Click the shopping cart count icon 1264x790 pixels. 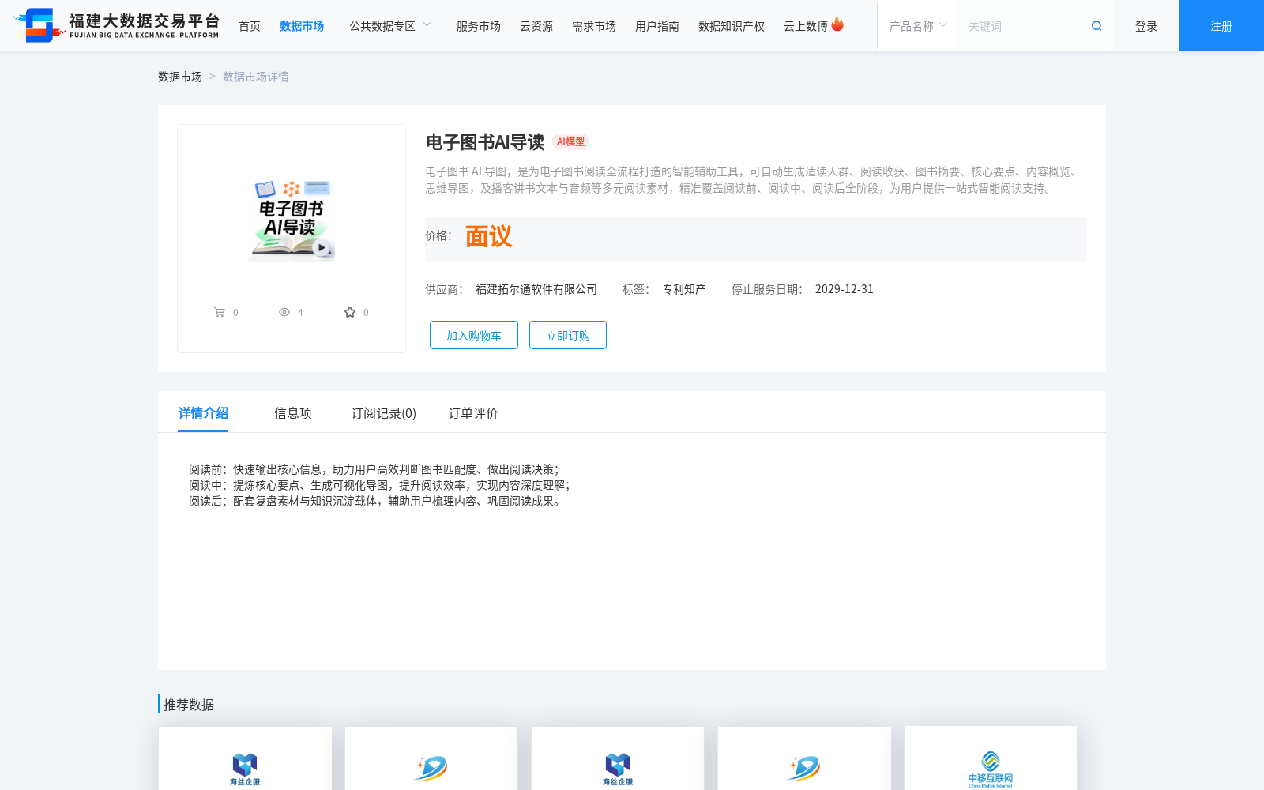[x=220, y=312]
